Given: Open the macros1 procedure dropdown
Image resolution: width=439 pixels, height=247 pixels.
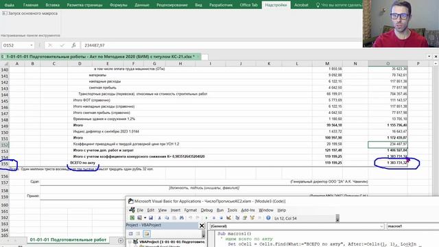Looking at the screenshot, I should tap(412, 226).
